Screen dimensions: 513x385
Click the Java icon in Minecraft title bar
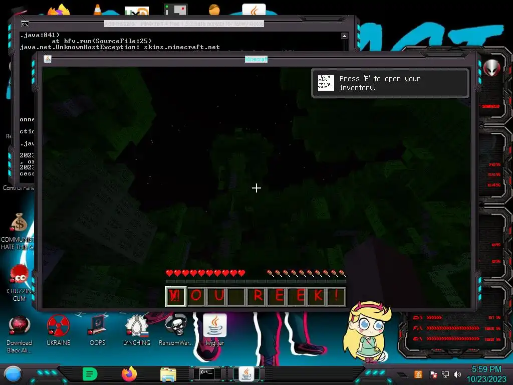click(48, 59)
